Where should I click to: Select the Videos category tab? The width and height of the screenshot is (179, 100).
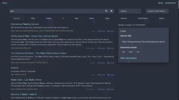(162, 18)
